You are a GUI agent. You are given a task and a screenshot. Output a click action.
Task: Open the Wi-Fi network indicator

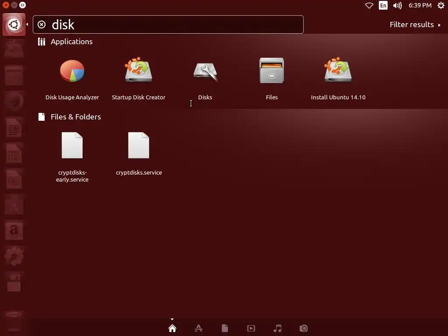[369, 5]
